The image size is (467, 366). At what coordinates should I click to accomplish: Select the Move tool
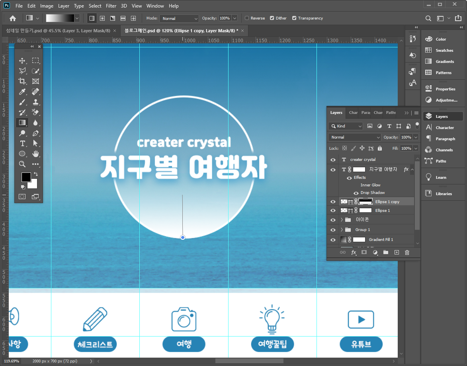coord(22,61)
